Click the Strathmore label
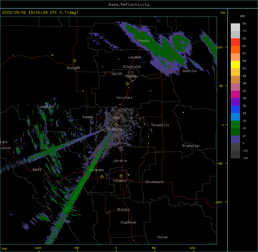258x252 pixels. tap(154, 182)
